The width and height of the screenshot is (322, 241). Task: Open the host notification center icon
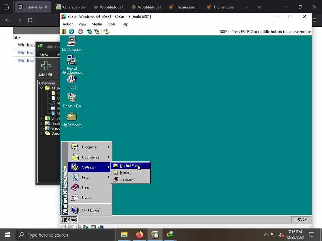[x=312, y=235]
